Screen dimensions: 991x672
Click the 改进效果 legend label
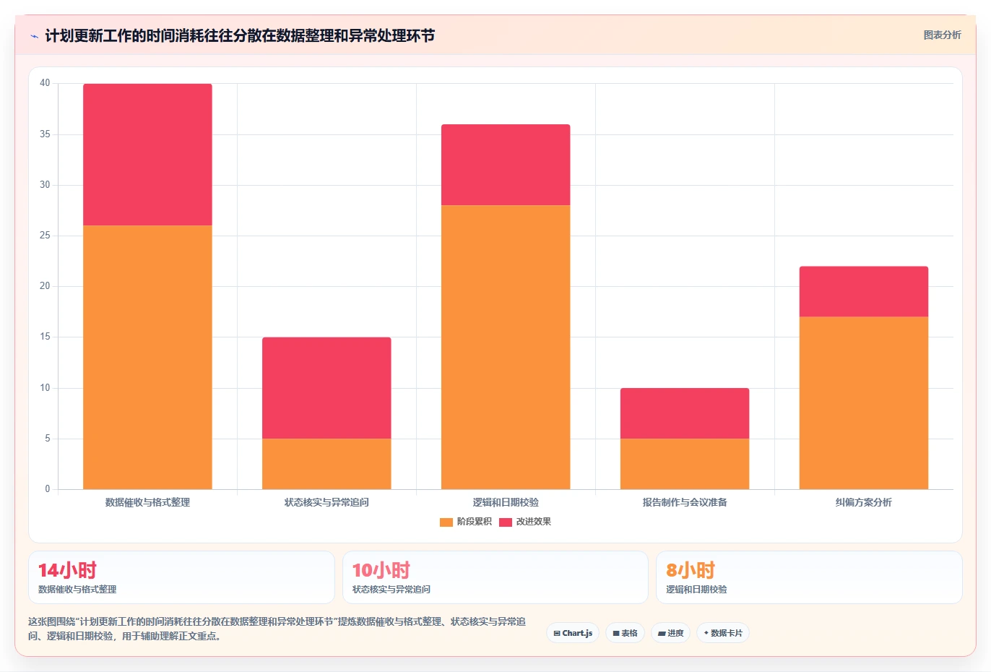pyautogui.click(x=533, y=522)
